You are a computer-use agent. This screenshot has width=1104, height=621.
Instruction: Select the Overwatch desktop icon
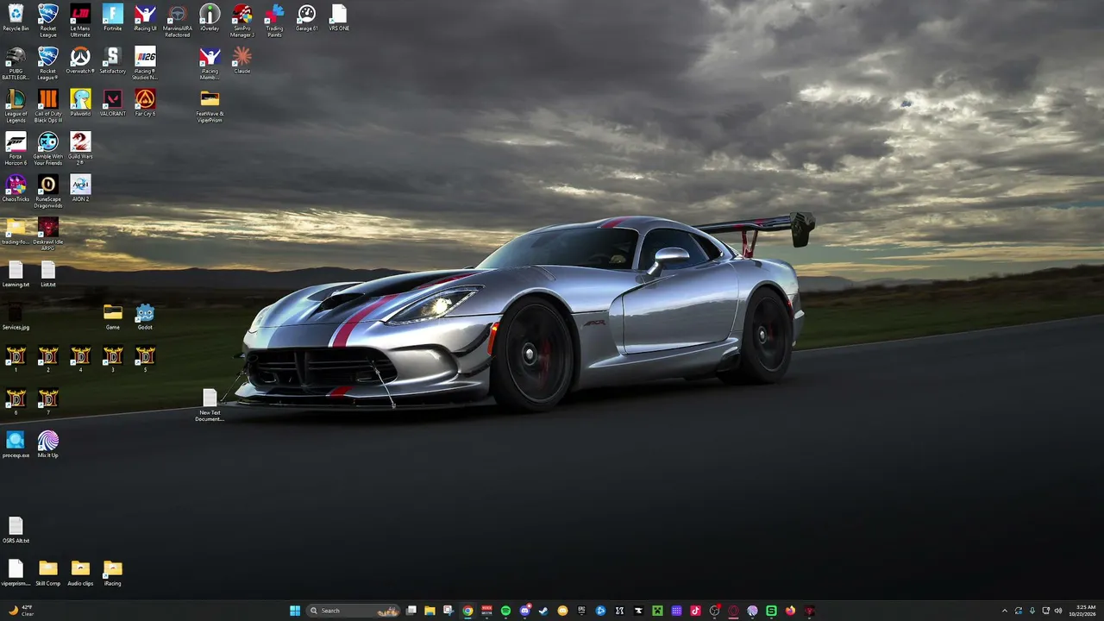pyautogui.click(x=80, y=61)
